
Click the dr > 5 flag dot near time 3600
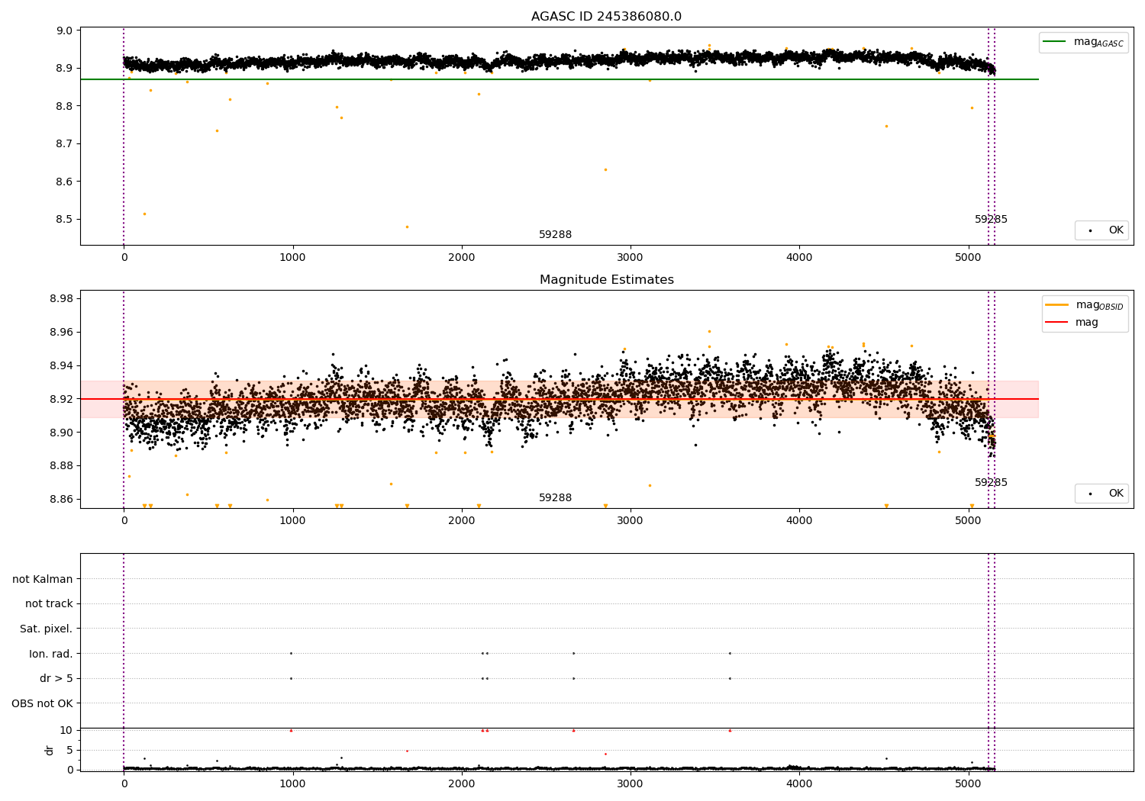[x=730, y=678]
